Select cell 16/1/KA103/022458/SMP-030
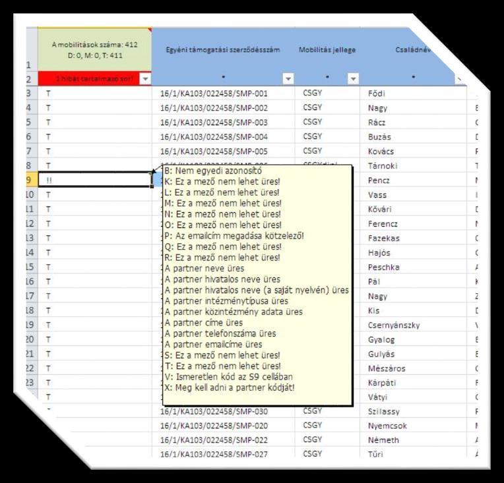The width and height of the screenshot is (504, 483). pos(224,411)
